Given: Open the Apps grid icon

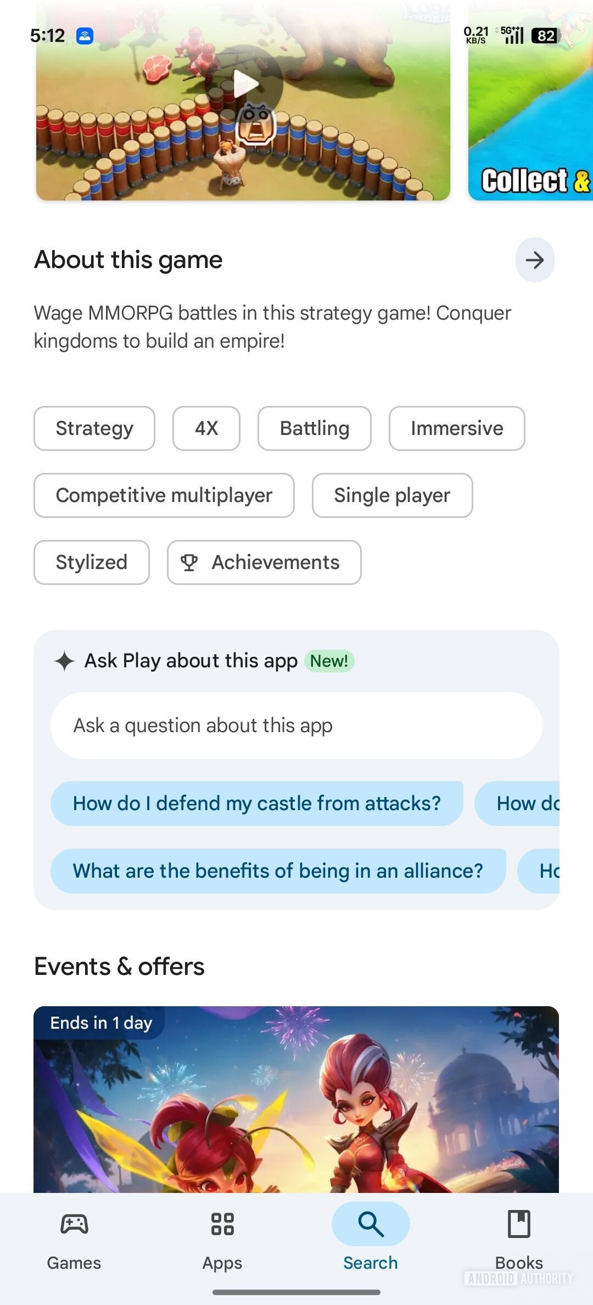Looking at the screenshot, I should (222, 1224).
